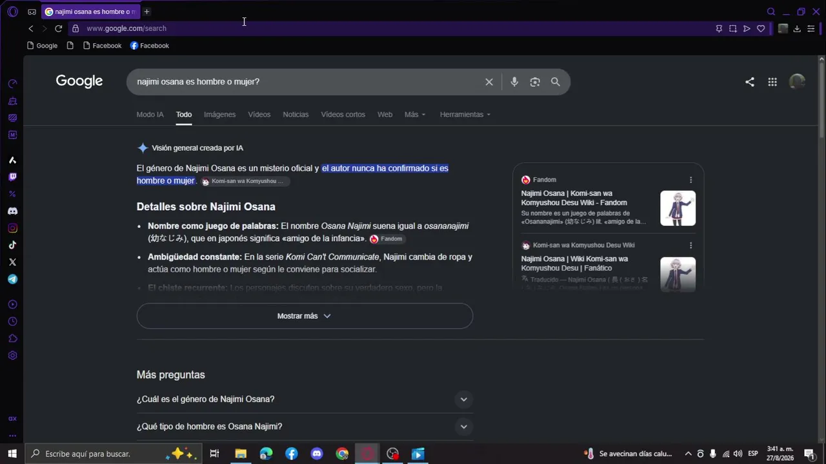Open Telegram in the Opera sidebar
This screenshot has width=826, height=464.
coord(12,279)
